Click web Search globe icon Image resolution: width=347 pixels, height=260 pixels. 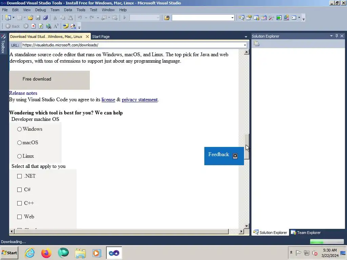pyautogui.click(x=48, y=26)
